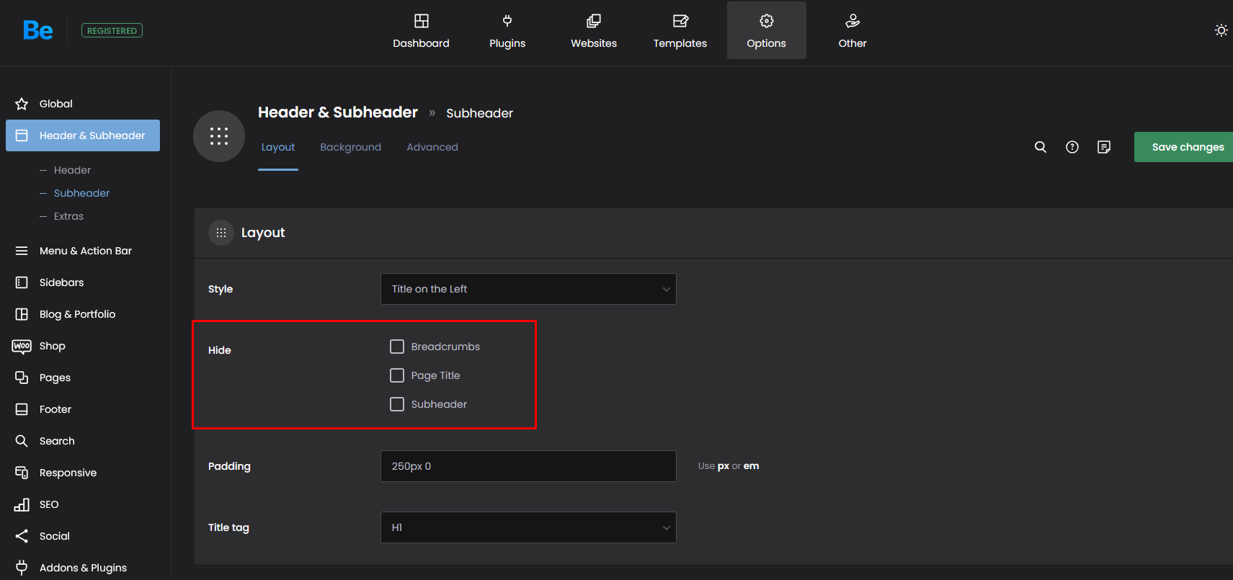Open the Templates icon in top navigation
Viewport: 1233px width, 580px height.
click(680, 21)
